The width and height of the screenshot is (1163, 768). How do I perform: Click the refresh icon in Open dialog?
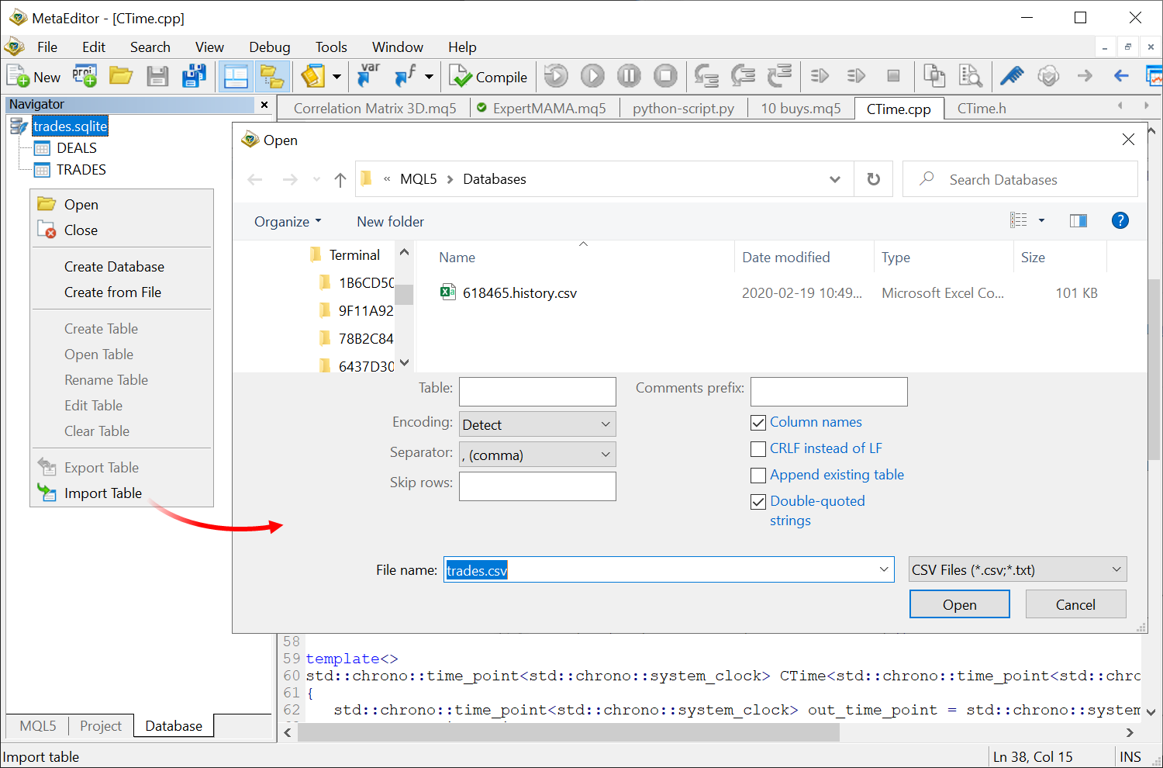(873, 179)
